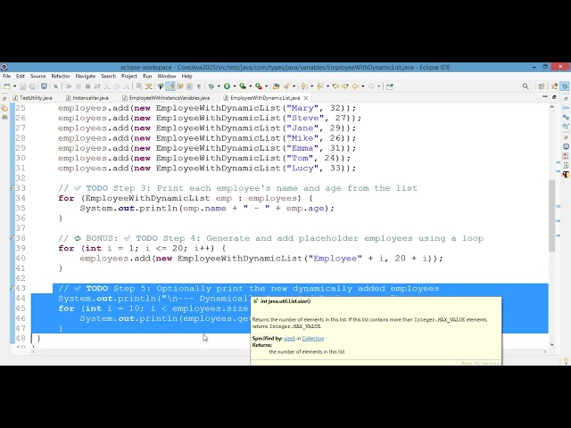Collapse the fold marker at line 43
Viewport: 571px width, 428px height.
coord(12,288)
